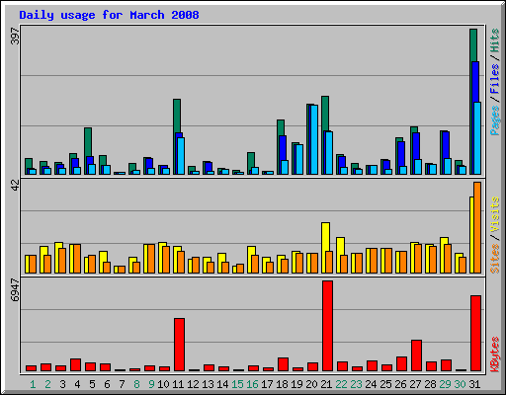Click the chart title 'Daily usage for March 2008'
This screenshot has height=395, width=506.
[x=109, y=15]
